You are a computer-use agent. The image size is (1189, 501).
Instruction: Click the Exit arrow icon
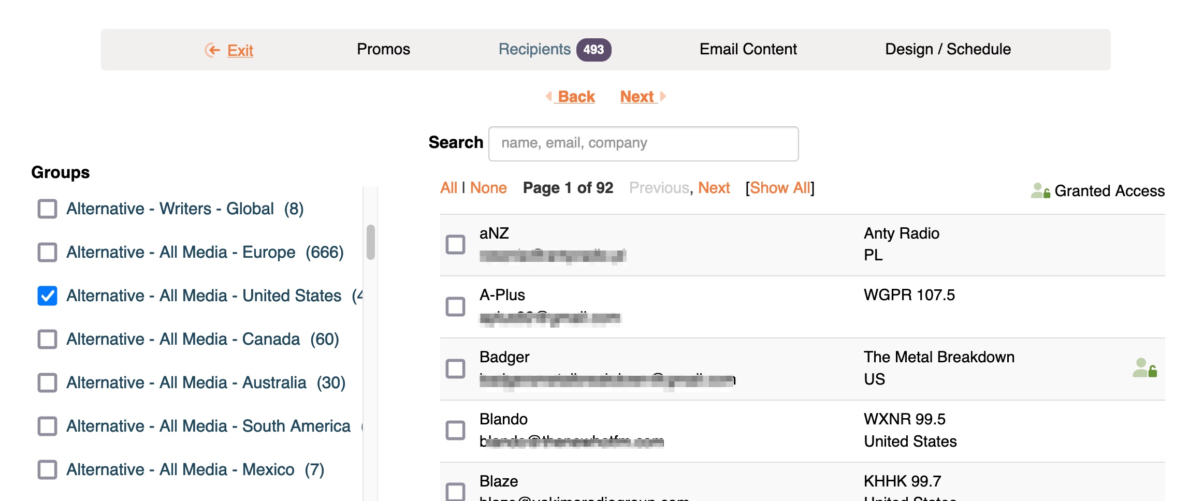[x=212, y=50]
